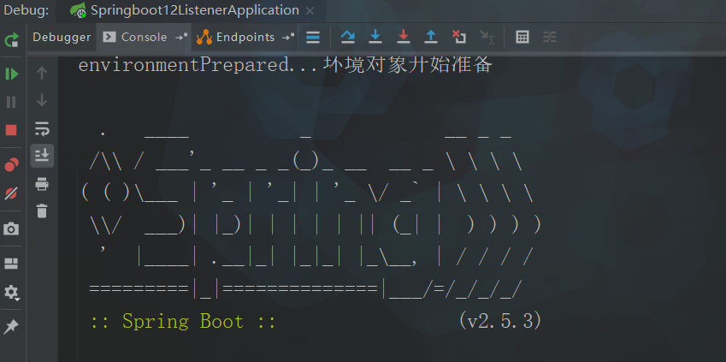Open the Endpoints tab

pyautogui.click(x=245, y=37)
